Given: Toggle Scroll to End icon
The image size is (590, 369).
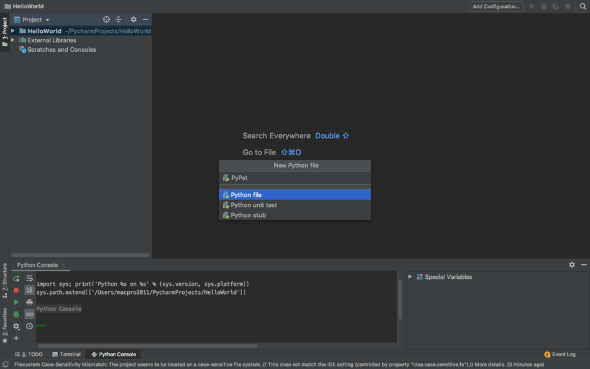Looking at the screenshot, I should tap(30, 290).
